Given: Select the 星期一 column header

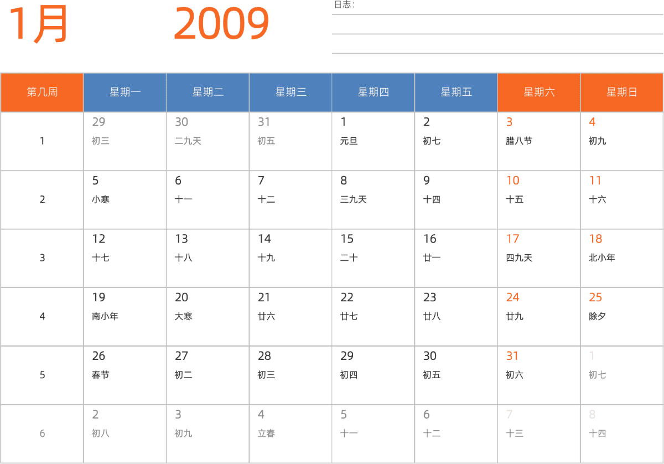Looking at the screenshot, I should pyautogui.click(x=125, y=92).
